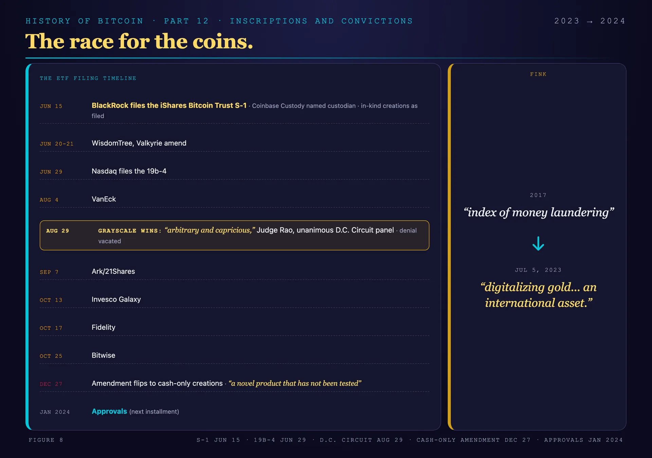Screen dimensions: 652x458
Task: Click the JUN 15 date label
Action: pos(51,106)
